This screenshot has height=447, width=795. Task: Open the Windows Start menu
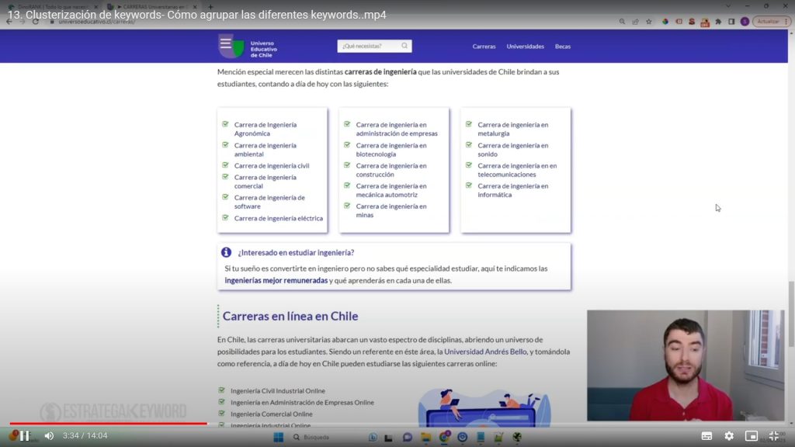click(279, 437)
